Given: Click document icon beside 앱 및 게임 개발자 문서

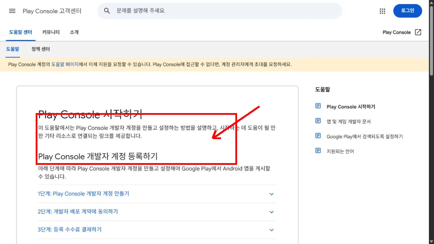Looking at the screenshot, I should (x=318, y=121).
